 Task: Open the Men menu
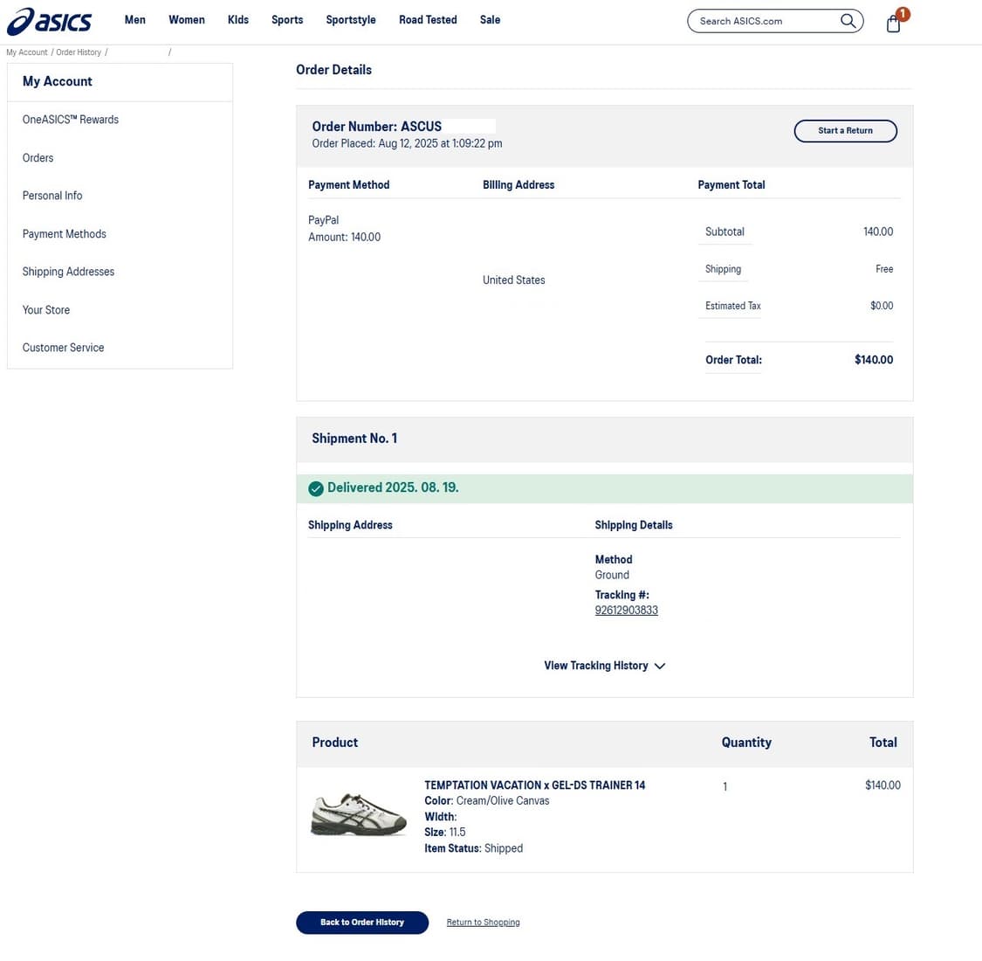[x=134, y=20]
